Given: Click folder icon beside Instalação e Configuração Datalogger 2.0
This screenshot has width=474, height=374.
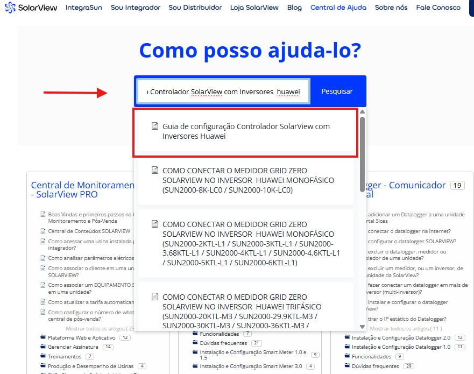Looking at the screenshot, I should click(347, 337).
